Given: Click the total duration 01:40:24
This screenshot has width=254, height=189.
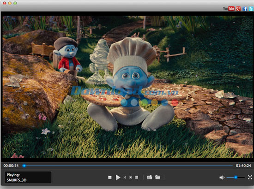Looking at the screenshot, I should point(243,165).
